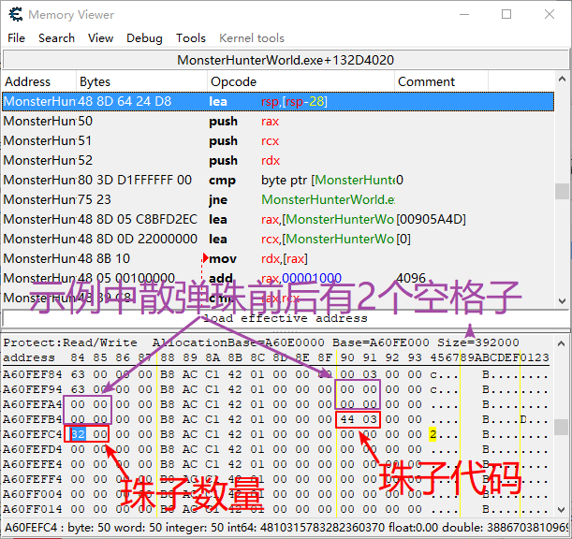Select the lea rax instruction row with [00905A4D]
The image size is (572, 539).
tap(278, 220)
